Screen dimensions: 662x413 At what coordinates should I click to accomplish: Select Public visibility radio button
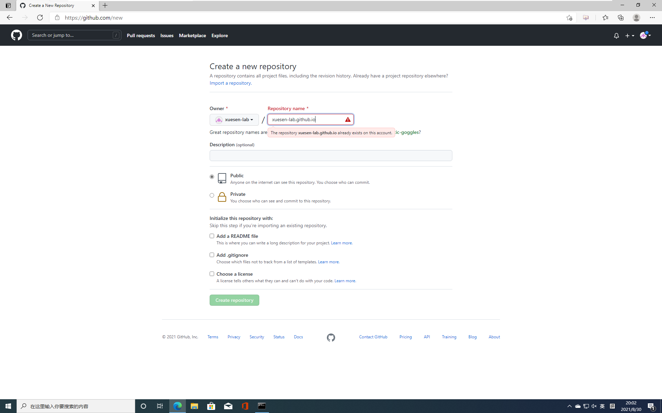[212, 177]
